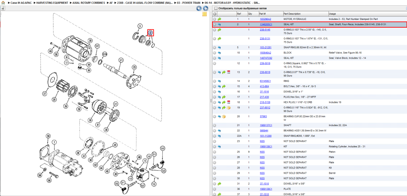Click green arrow icon in ref 31 DOWEL row
The width and height of the screenshot is (407, 196).
coord(219,183)
